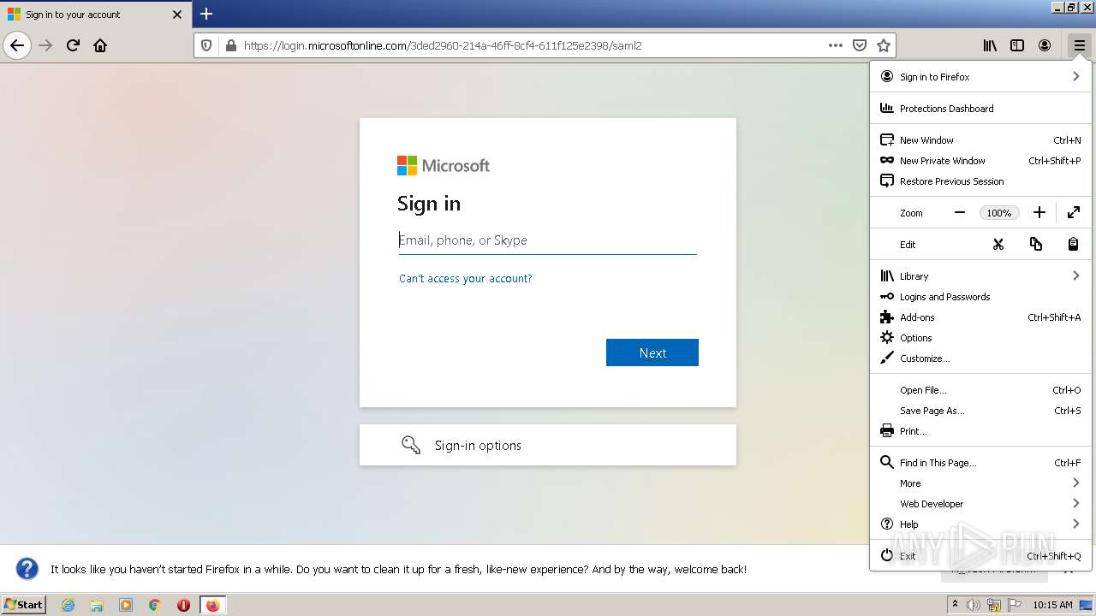Screen dimensions: 1096x616
Task: Open Logins and Passwords
Action: (980, 297)
